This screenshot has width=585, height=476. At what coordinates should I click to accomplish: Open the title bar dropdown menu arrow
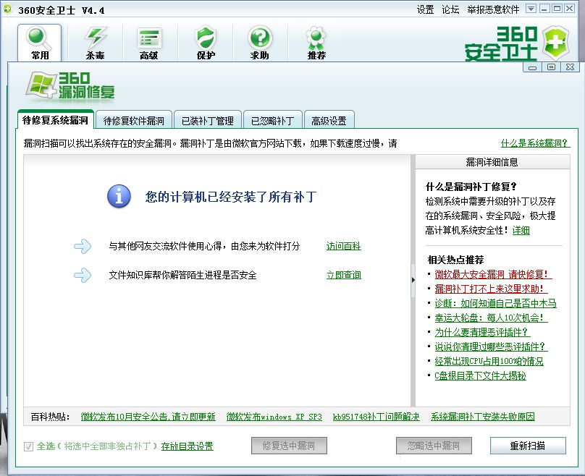(x=531, y=9)
